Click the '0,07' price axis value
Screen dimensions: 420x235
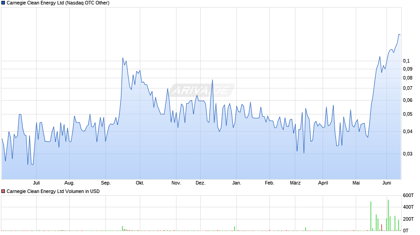407,88
